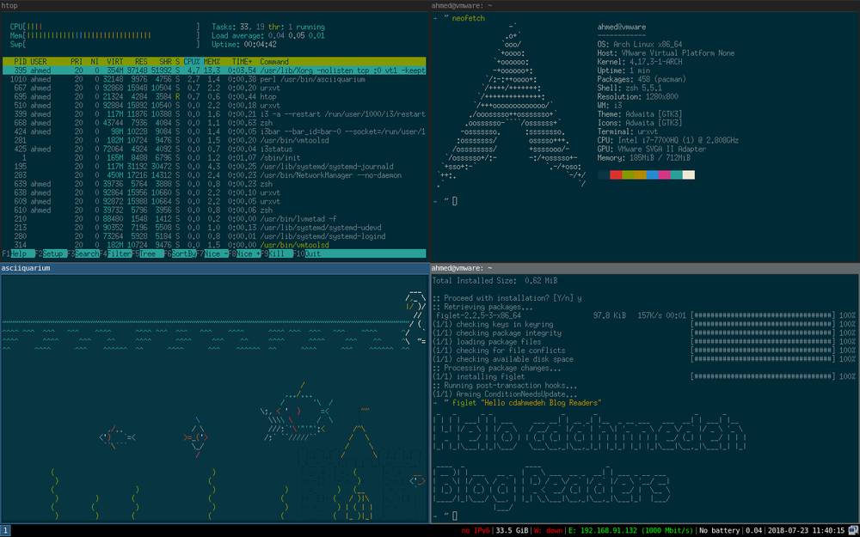The width and height of the screenshot is (860, 537).
Task: Select the /sbin/init process row
Action: coord(214,158)
